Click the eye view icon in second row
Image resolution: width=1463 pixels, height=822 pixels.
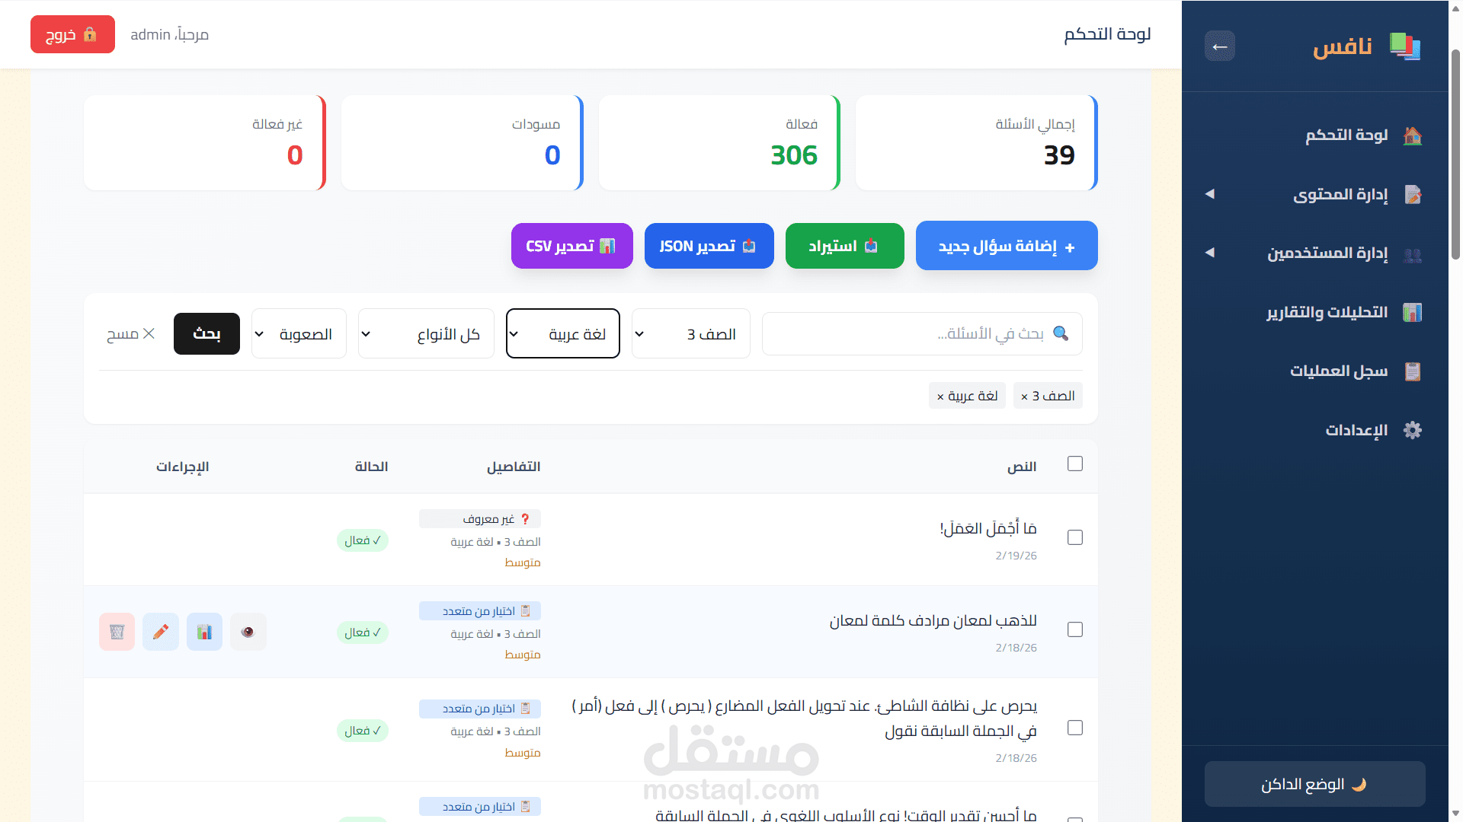[x=248, y=632]
